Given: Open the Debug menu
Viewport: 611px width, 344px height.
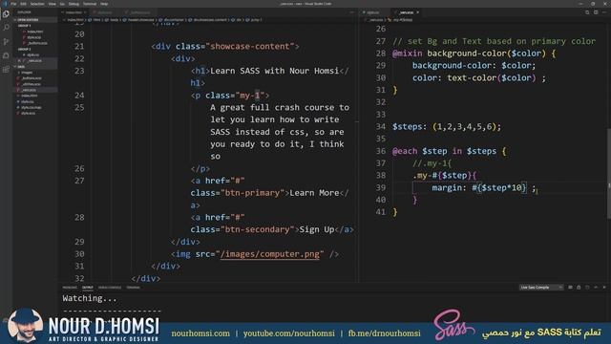Looking at the screenshot, I should [74, 4].
